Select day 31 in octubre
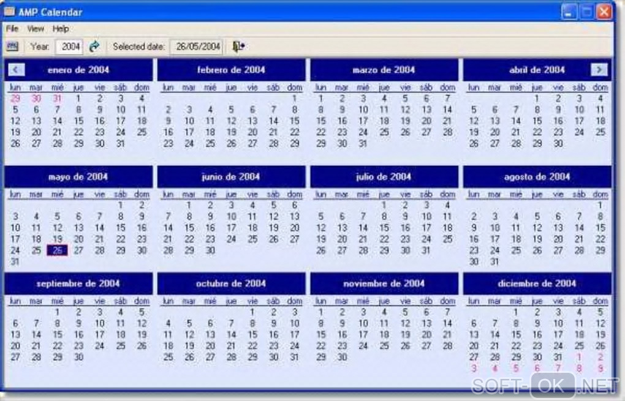The width and height of the screenshot is (625, 401). coord(295,357)
